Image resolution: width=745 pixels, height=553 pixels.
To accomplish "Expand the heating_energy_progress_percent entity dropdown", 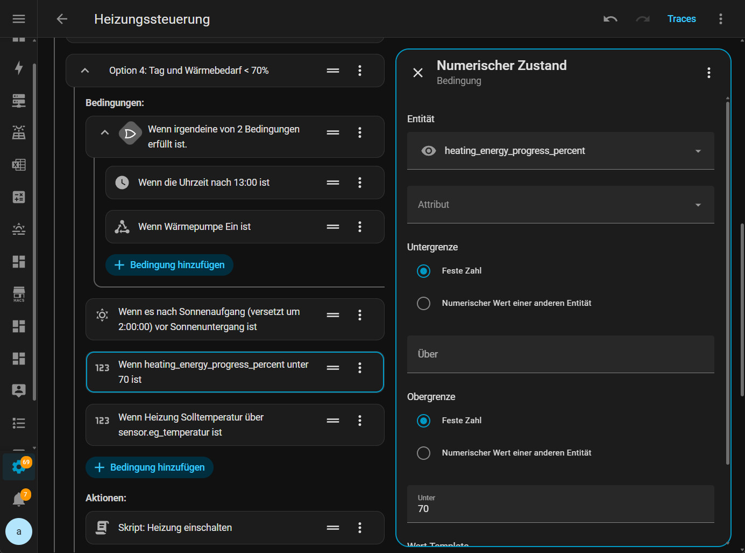I will pyautogui.click(x=698, y=151).
